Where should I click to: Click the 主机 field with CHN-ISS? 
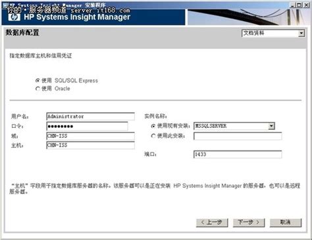[90, 145]
